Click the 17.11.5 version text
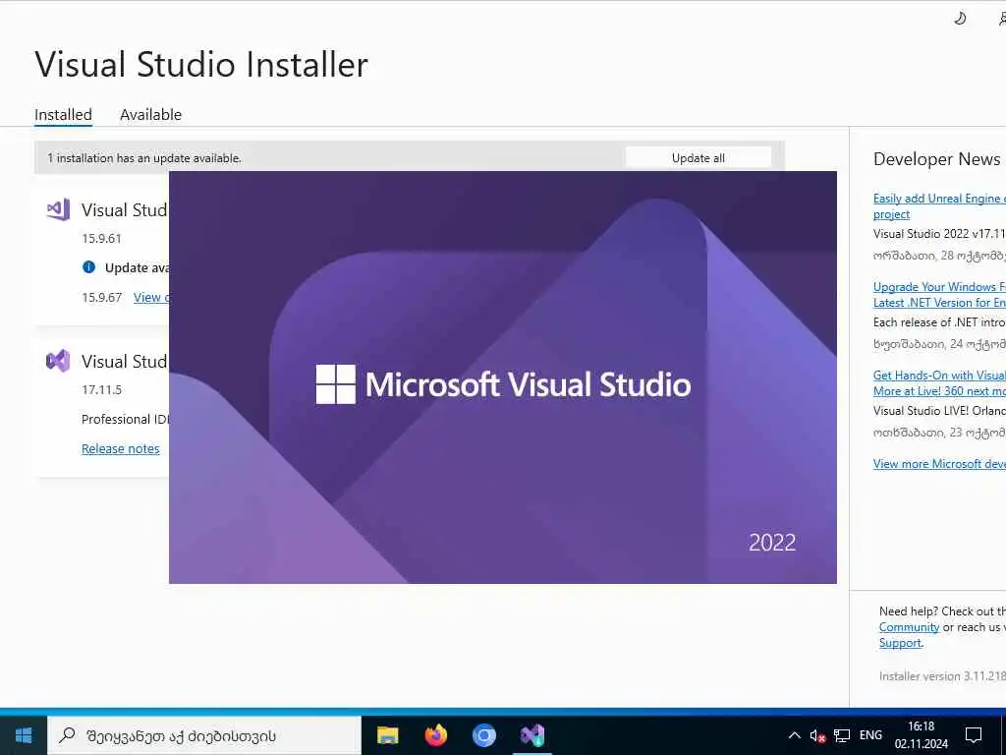Viewport: 1006px width, 755px height. (101, 389)
